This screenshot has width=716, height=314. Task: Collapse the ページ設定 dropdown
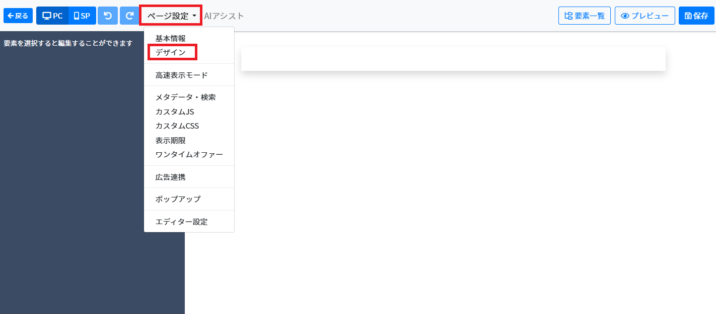point(171,16)
